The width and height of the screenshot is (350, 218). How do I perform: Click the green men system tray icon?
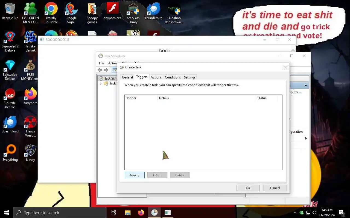point(302,213)
